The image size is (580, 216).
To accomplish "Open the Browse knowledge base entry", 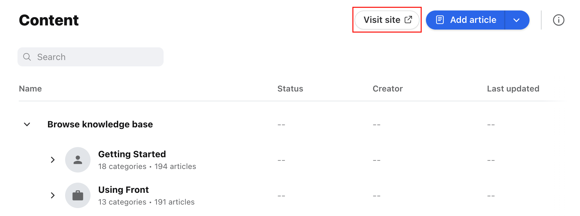I will pyautogui.click(x=100, y=124).
